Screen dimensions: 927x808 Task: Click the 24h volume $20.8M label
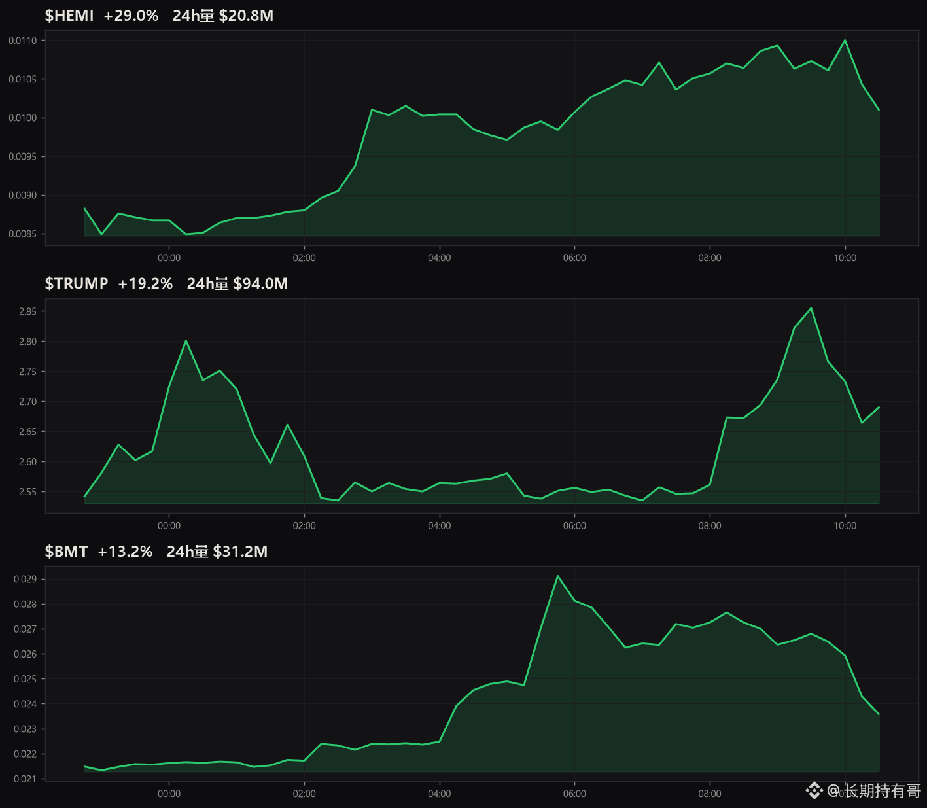[223, 16]
